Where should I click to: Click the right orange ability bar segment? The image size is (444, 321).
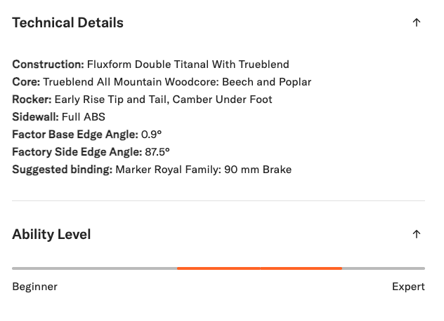pos(301,268)
